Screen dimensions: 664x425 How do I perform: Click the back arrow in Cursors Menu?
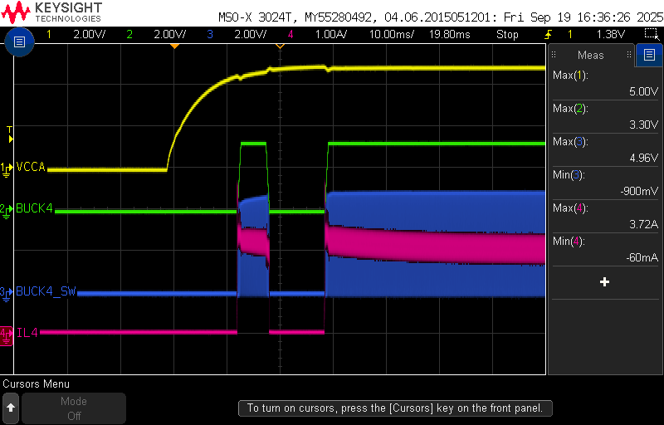tap(11, 408)
